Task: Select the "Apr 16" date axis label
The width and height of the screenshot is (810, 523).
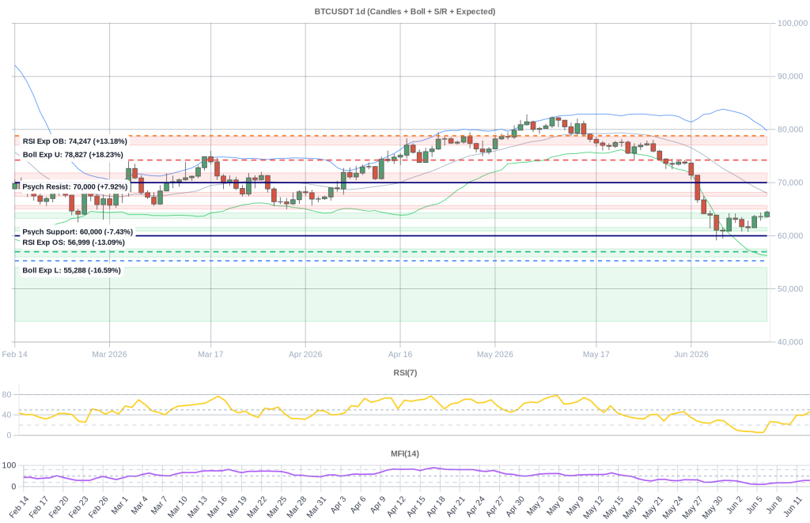Action: click(x=400, y=355)
